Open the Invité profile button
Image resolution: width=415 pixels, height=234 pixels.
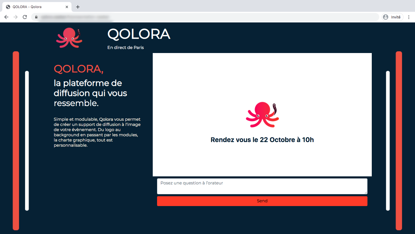[392, 17]
